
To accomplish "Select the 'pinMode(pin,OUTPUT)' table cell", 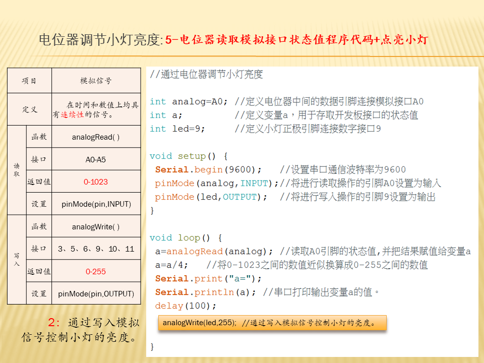I will [x=96, y=293].
